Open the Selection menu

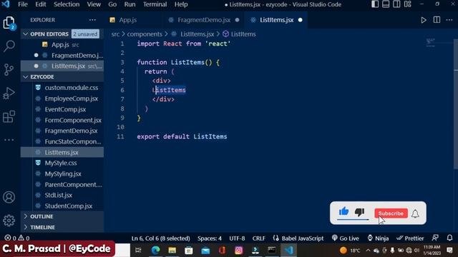67,4
